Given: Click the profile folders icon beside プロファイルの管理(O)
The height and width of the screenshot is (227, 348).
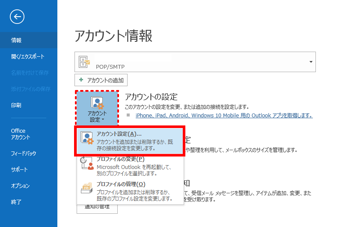Looking at the screenshot, I should pos(87,188).
